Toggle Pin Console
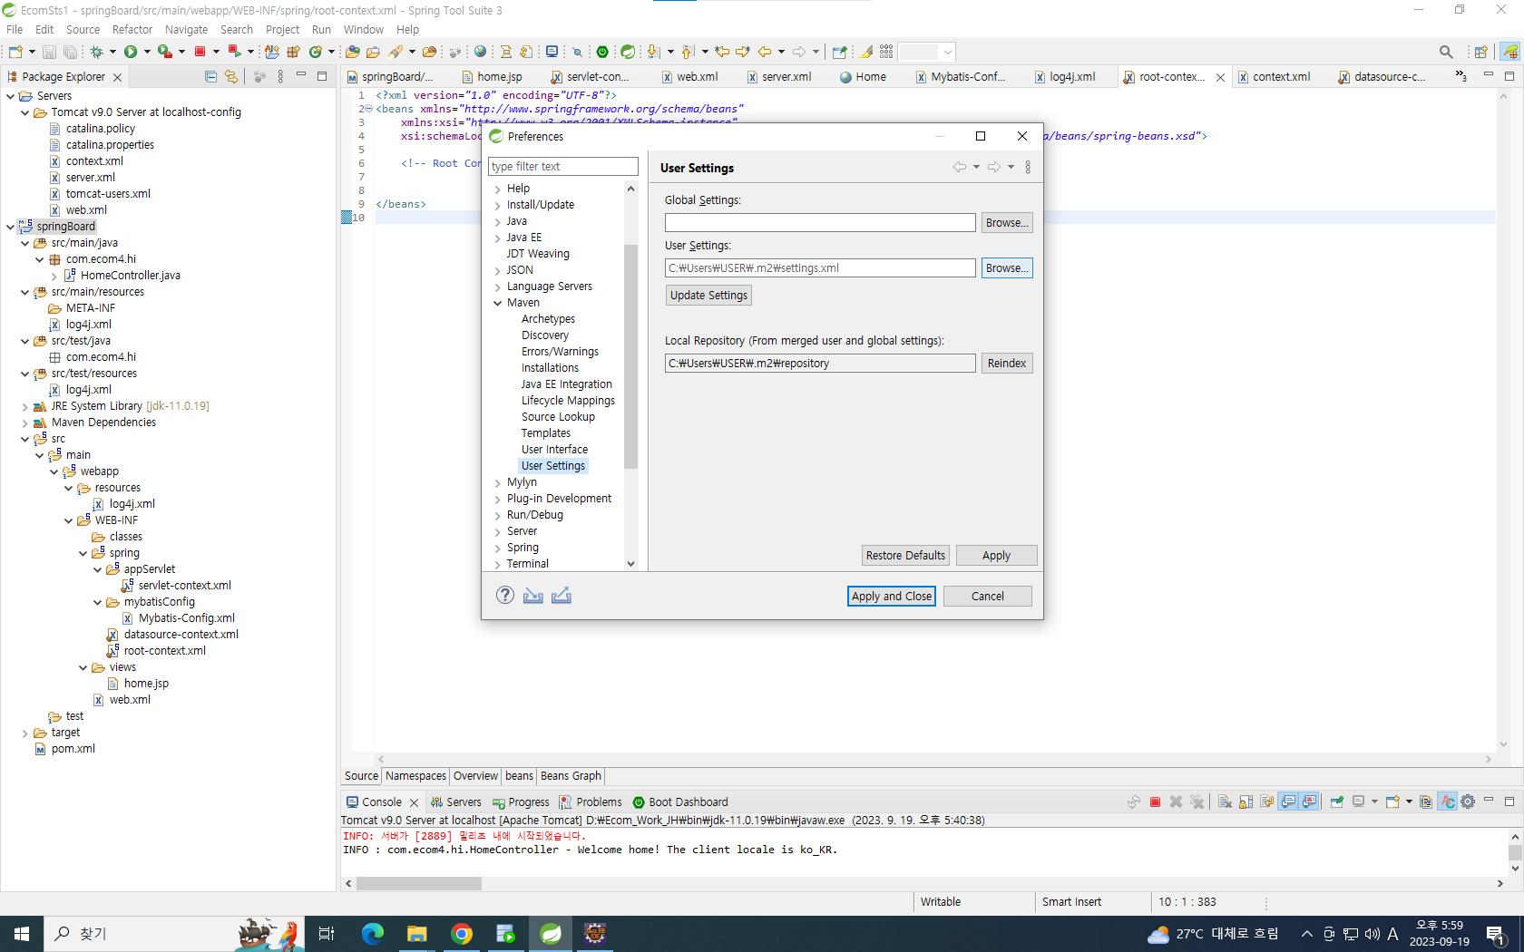This screenshot has height=952, width=1524. (1337, 801)
